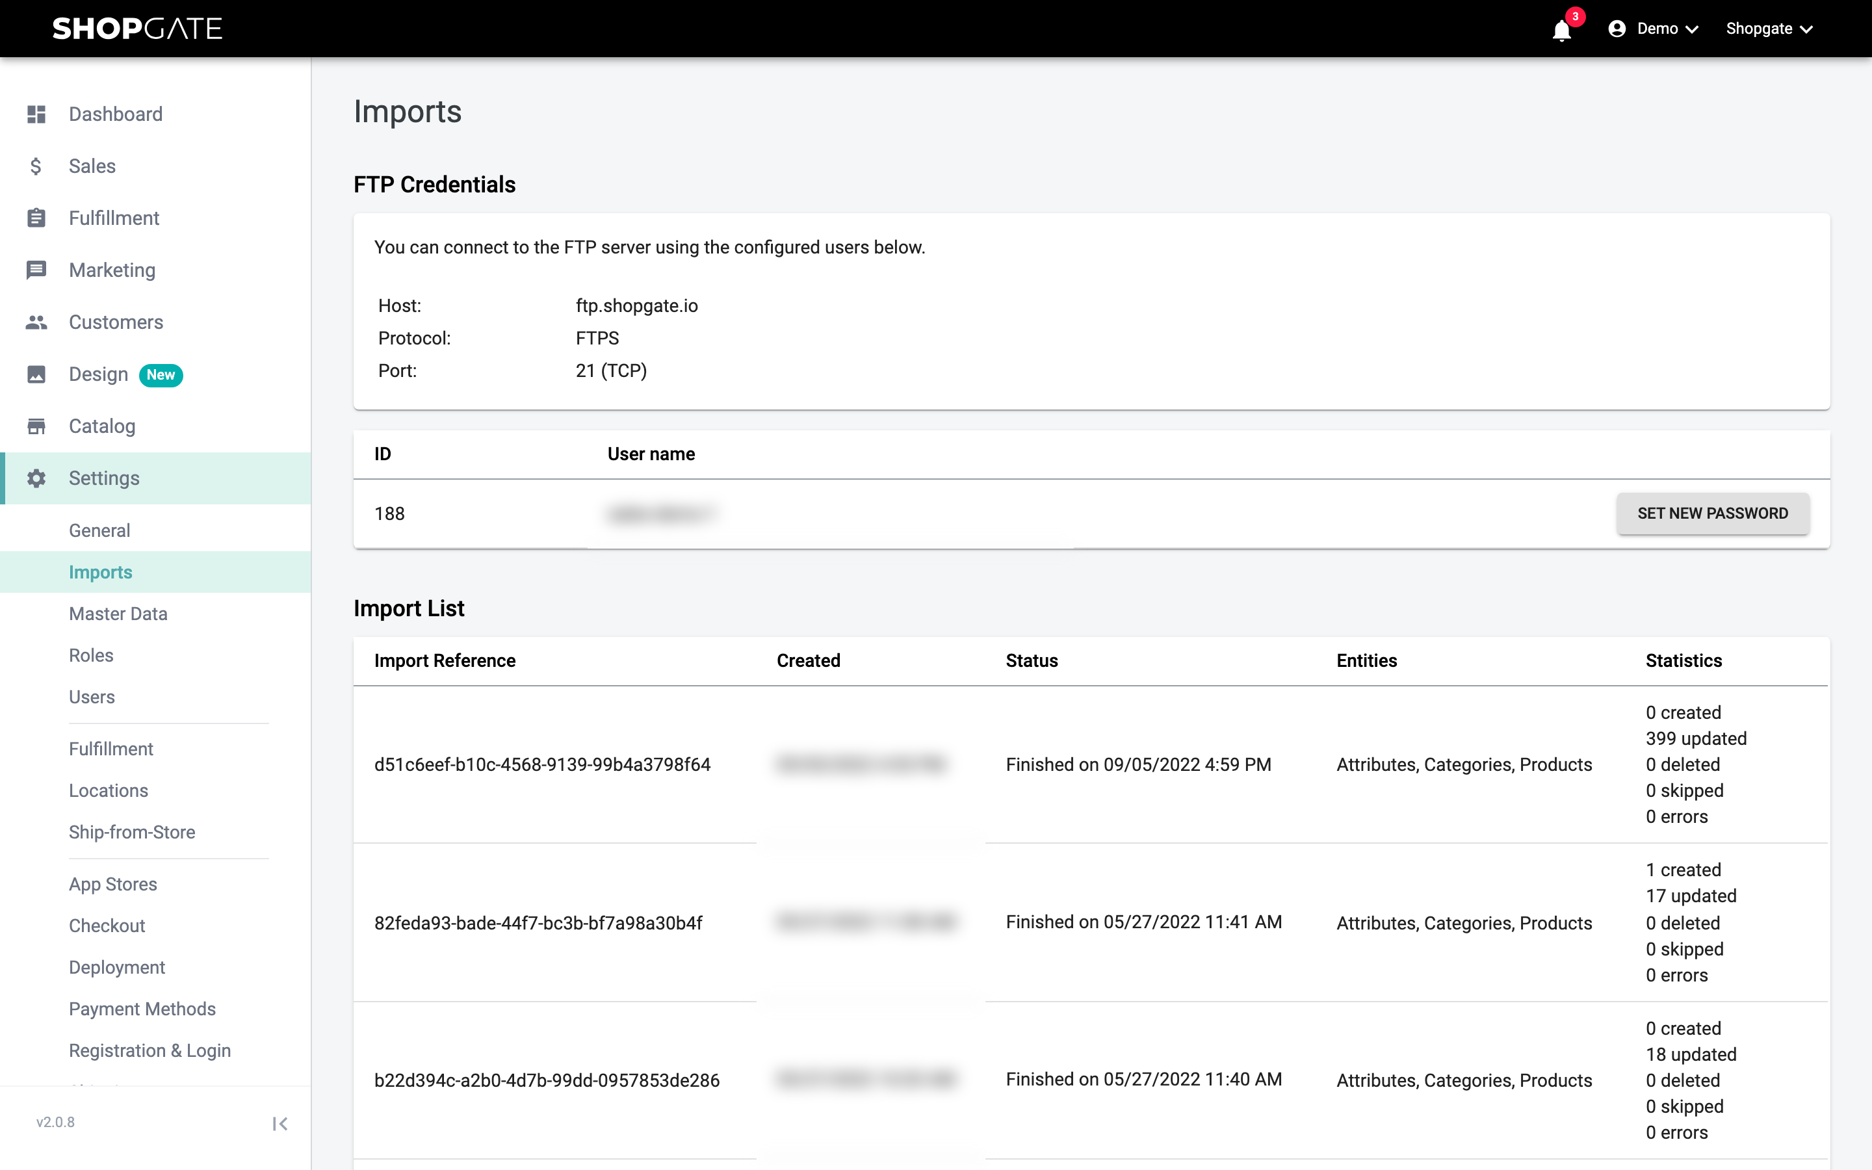Viewport: 1872px width, 1170px height.
Task: Set a new password for user 188
Action: [x=1713, y=513]
